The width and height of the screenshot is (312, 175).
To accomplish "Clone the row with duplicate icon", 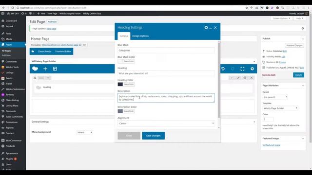I will coord(245,78).
